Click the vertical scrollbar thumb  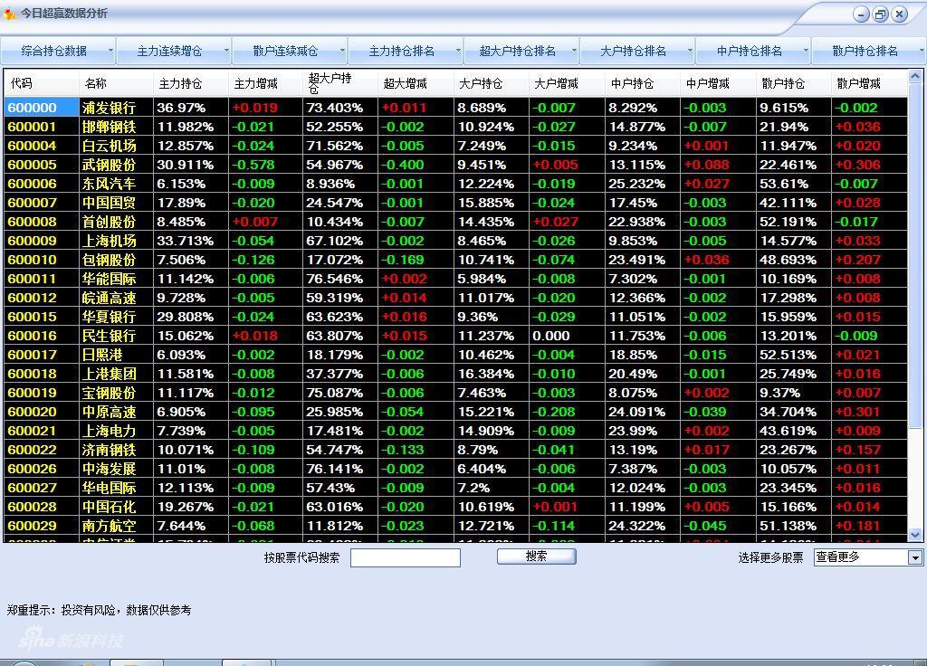pos(914,255)
